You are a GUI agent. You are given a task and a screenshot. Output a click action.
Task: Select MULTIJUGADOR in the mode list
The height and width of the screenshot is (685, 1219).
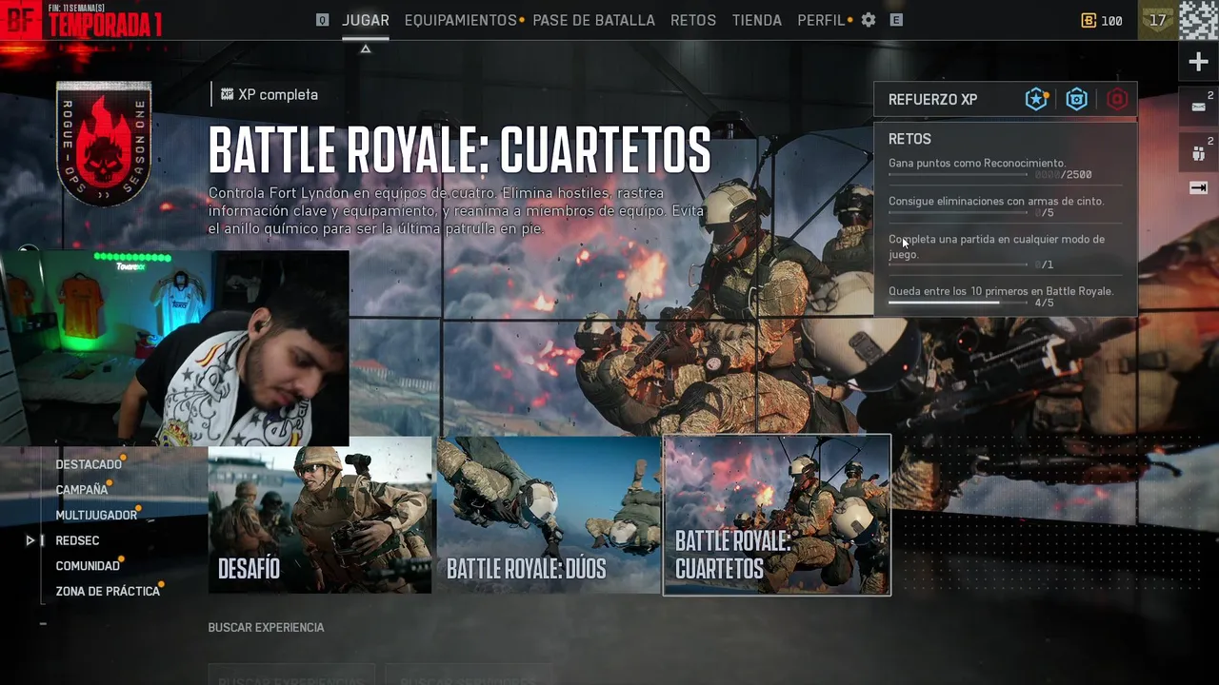click(96, 515)
